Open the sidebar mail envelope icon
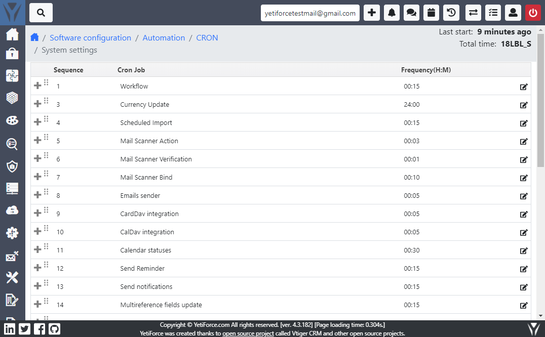545x337 pixels. click(x=12, y=256)
